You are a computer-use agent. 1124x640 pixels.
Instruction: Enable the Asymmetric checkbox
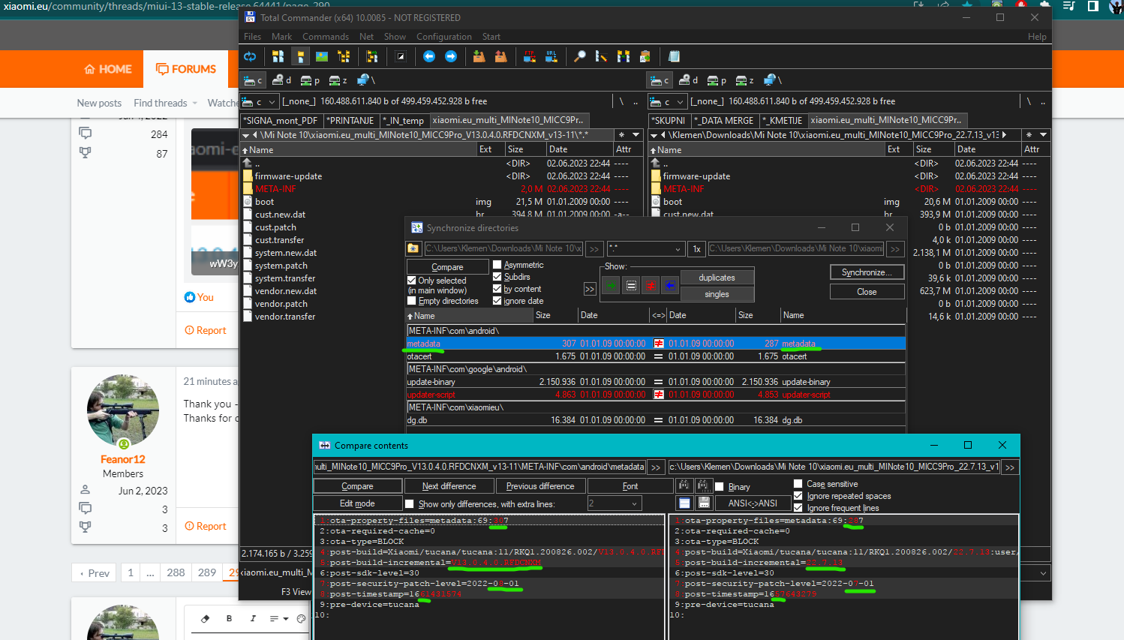click(497, 265)
